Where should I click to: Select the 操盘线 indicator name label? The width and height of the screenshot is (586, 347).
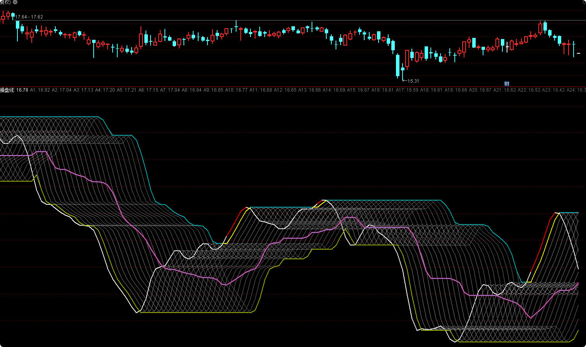[7, 90]
